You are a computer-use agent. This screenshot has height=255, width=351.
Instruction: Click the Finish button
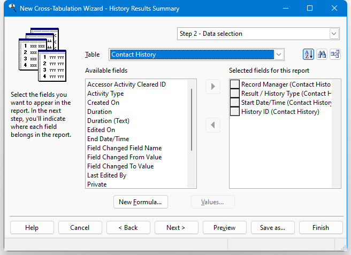(x=321, y=228)
